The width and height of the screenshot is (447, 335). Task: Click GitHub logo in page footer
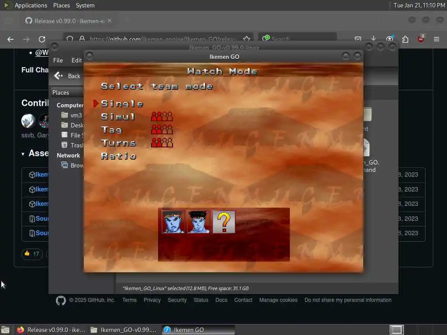tap(61, 300)
